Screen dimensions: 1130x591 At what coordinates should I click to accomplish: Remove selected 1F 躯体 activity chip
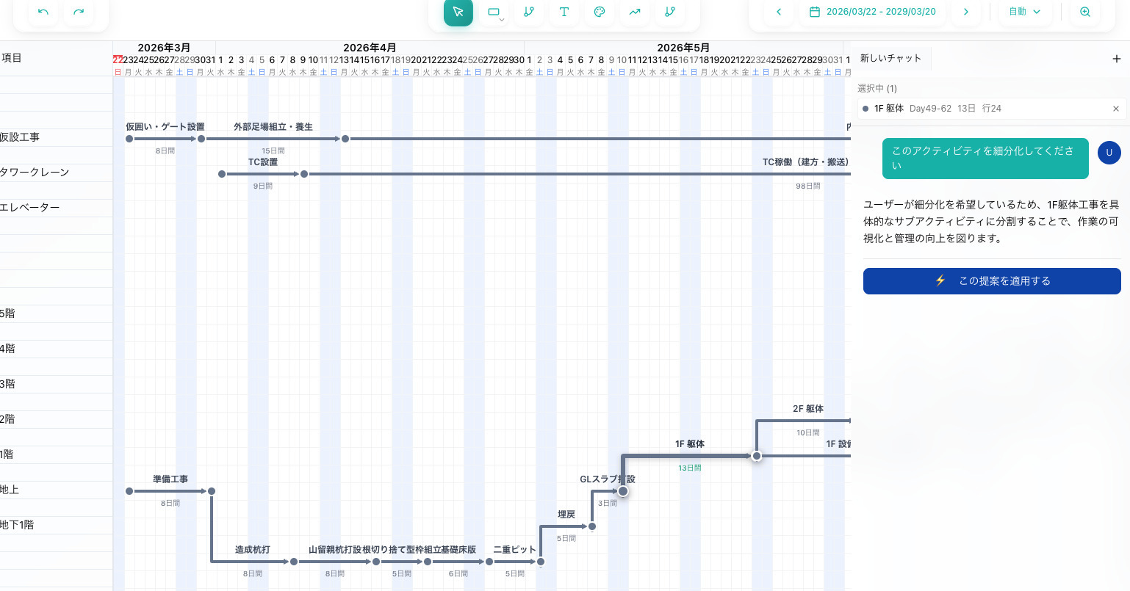coord(1116,109)
